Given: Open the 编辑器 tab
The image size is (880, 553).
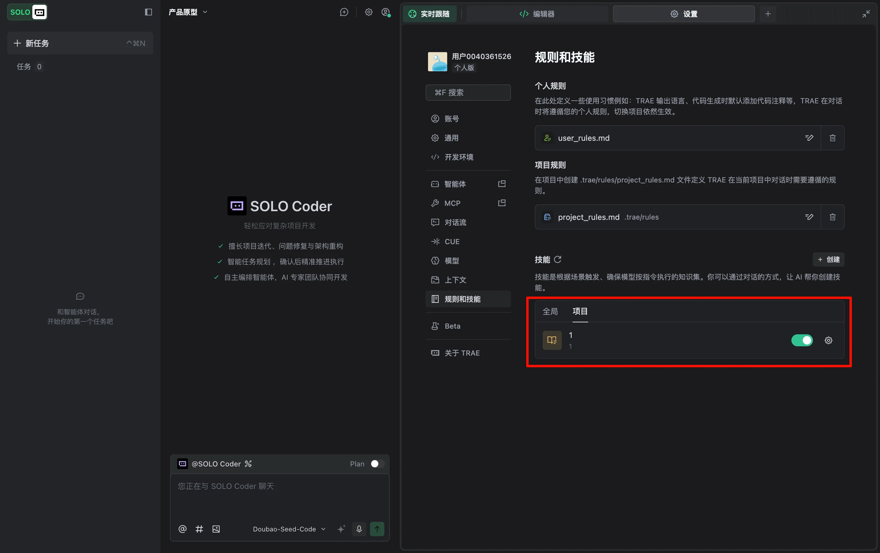Looking at the screenshot, I should [537, 14].
